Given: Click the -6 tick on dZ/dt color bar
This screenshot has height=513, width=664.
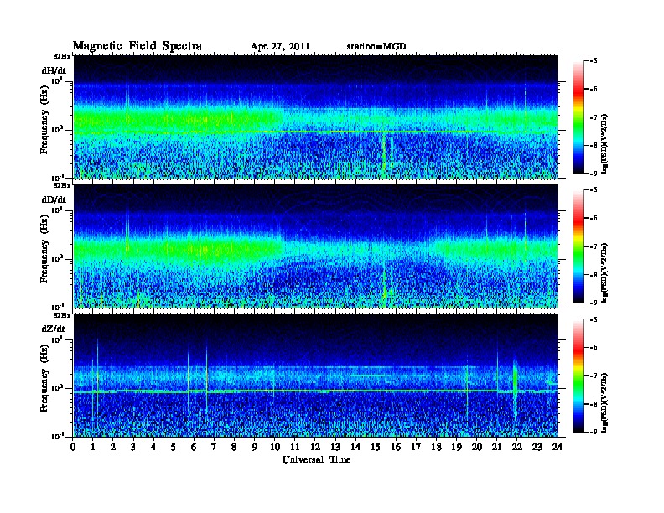Looking at the screenshot, I should 594,348.
